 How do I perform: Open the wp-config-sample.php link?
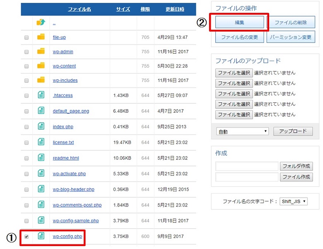click(x=76, y=221)
